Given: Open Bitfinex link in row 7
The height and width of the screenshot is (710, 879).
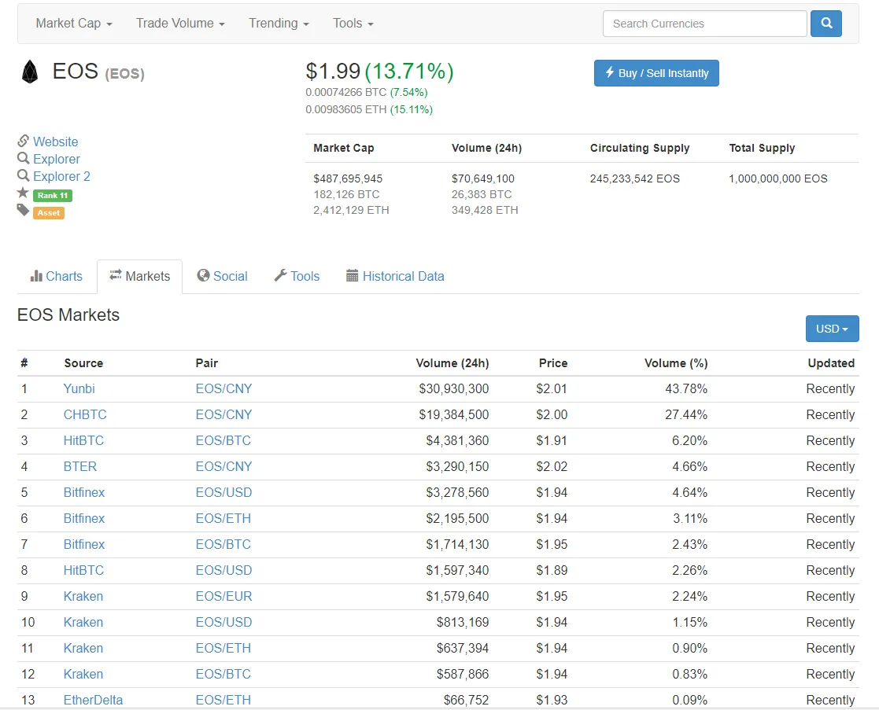Looking at the screenshot, I should coord(84,544).
